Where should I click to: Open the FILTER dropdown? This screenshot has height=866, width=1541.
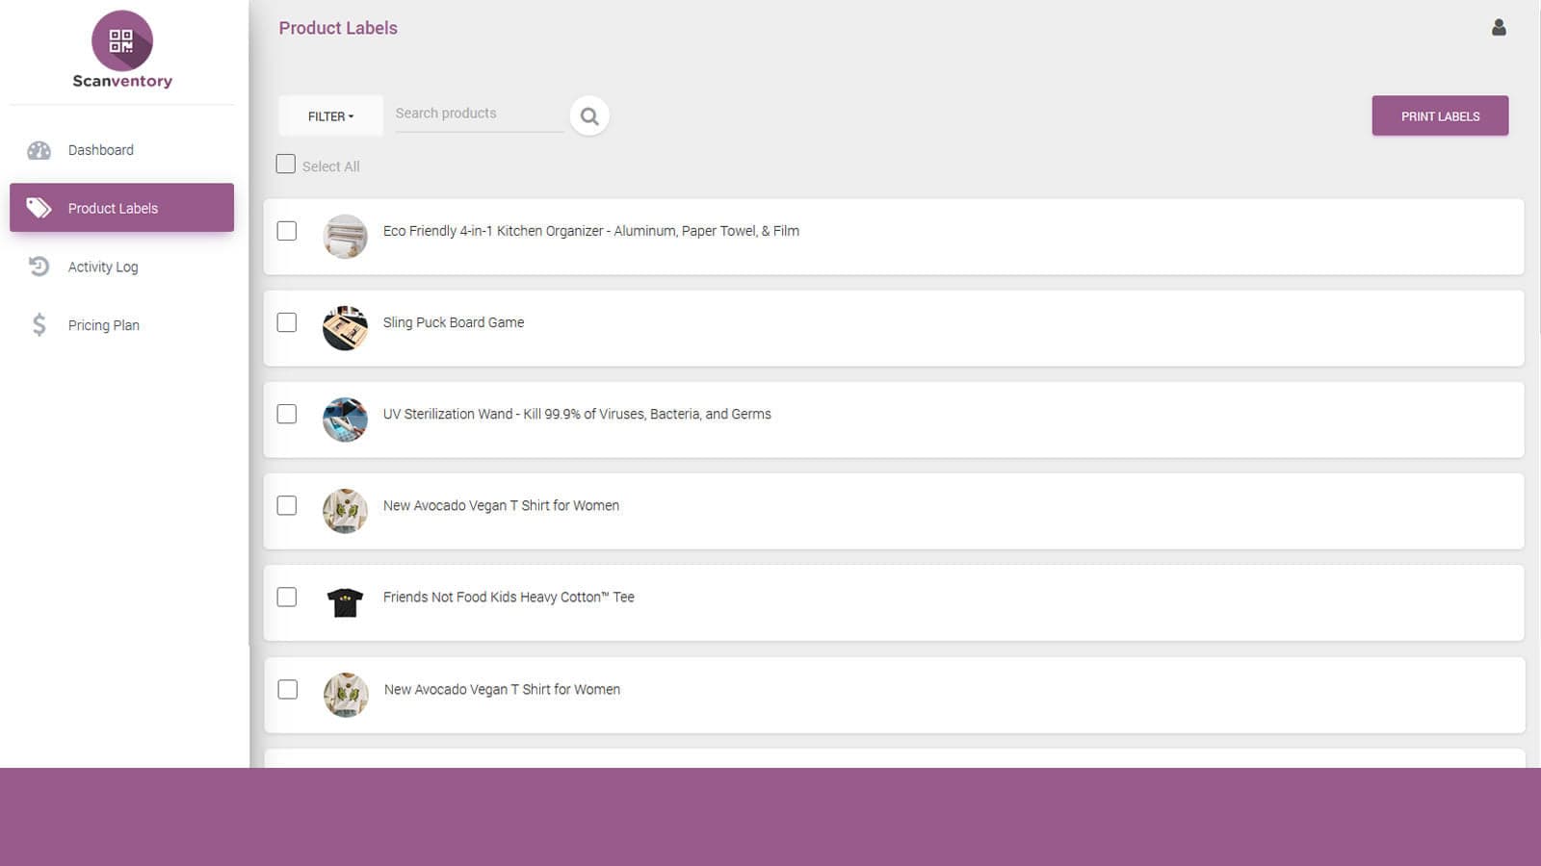click(329, 115)
